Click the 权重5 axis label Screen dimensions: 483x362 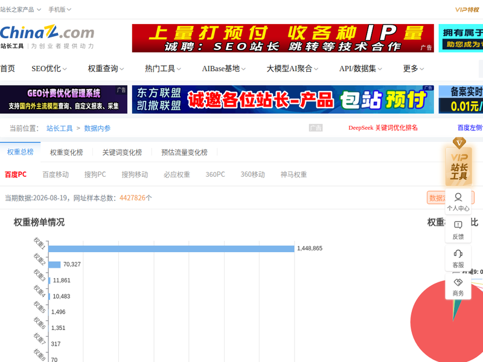point(39,307)
